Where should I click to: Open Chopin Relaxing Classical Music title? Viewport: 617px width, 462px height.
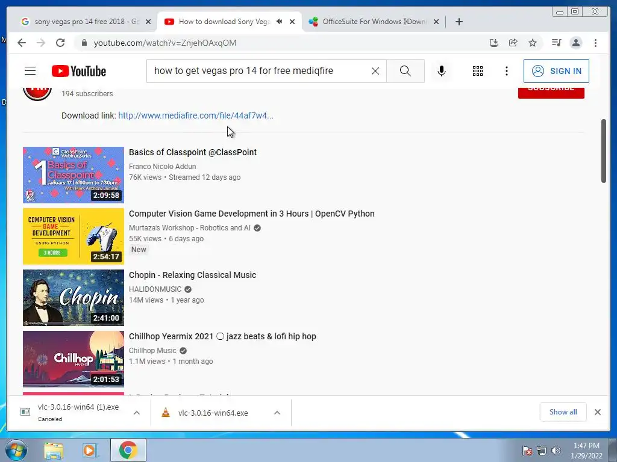[x=192, y=274]
